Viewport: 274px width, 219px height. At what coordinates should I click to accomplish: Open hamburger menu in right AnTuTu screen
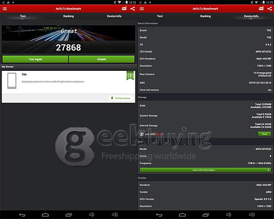(x=142, y=8)
